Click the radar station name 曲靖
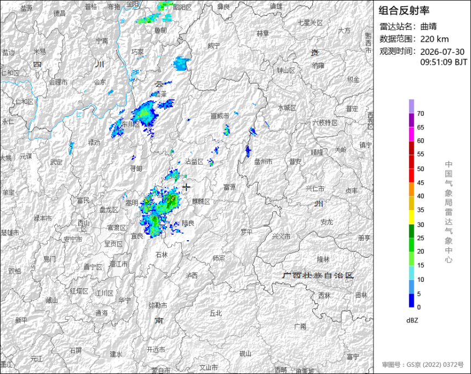 click(428, 26)
